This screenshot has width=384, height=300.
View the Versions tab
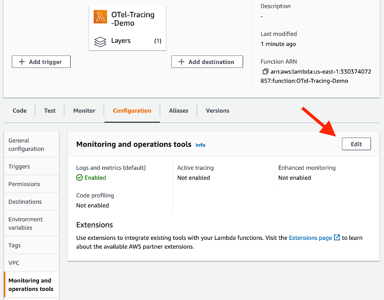tap(217, 110)
